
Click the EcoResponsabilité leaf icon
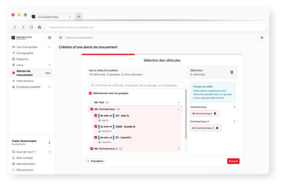14,87
